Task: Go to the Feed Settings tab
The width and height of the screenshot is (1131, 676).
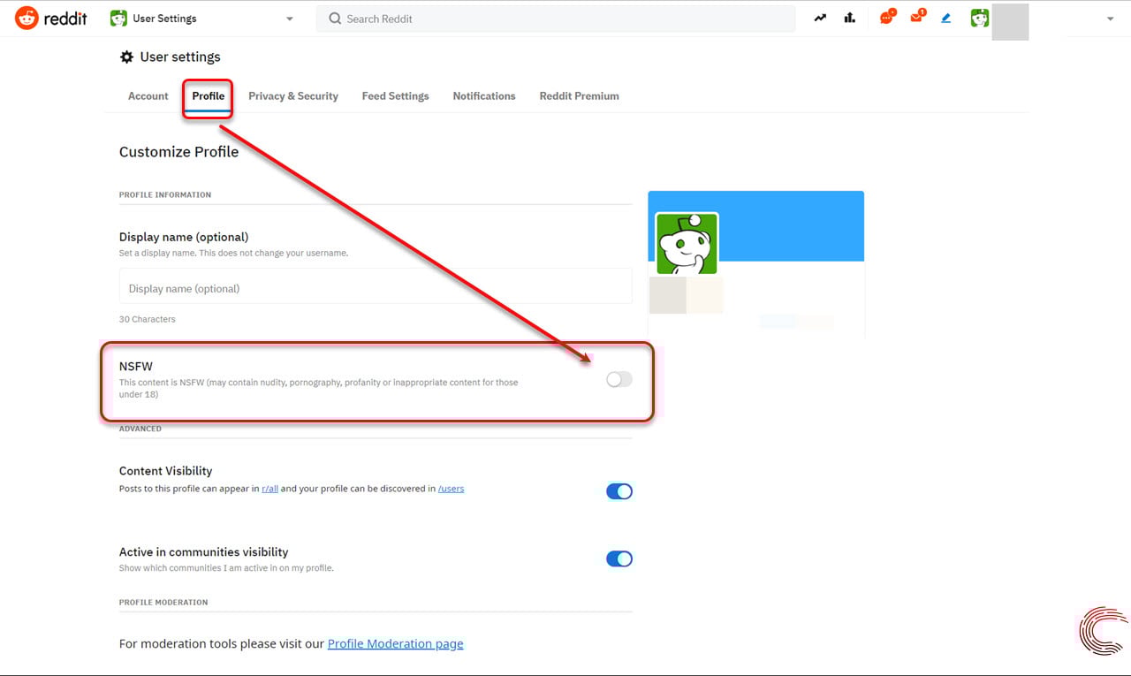Action: (x=395, y=95)
